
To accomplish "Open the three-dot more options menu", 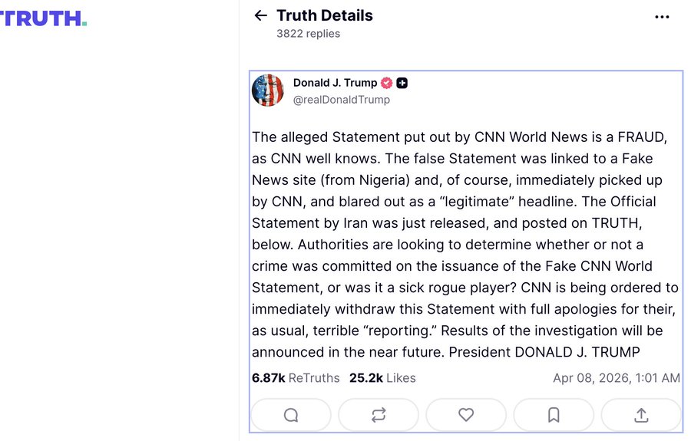I will 662,17.
